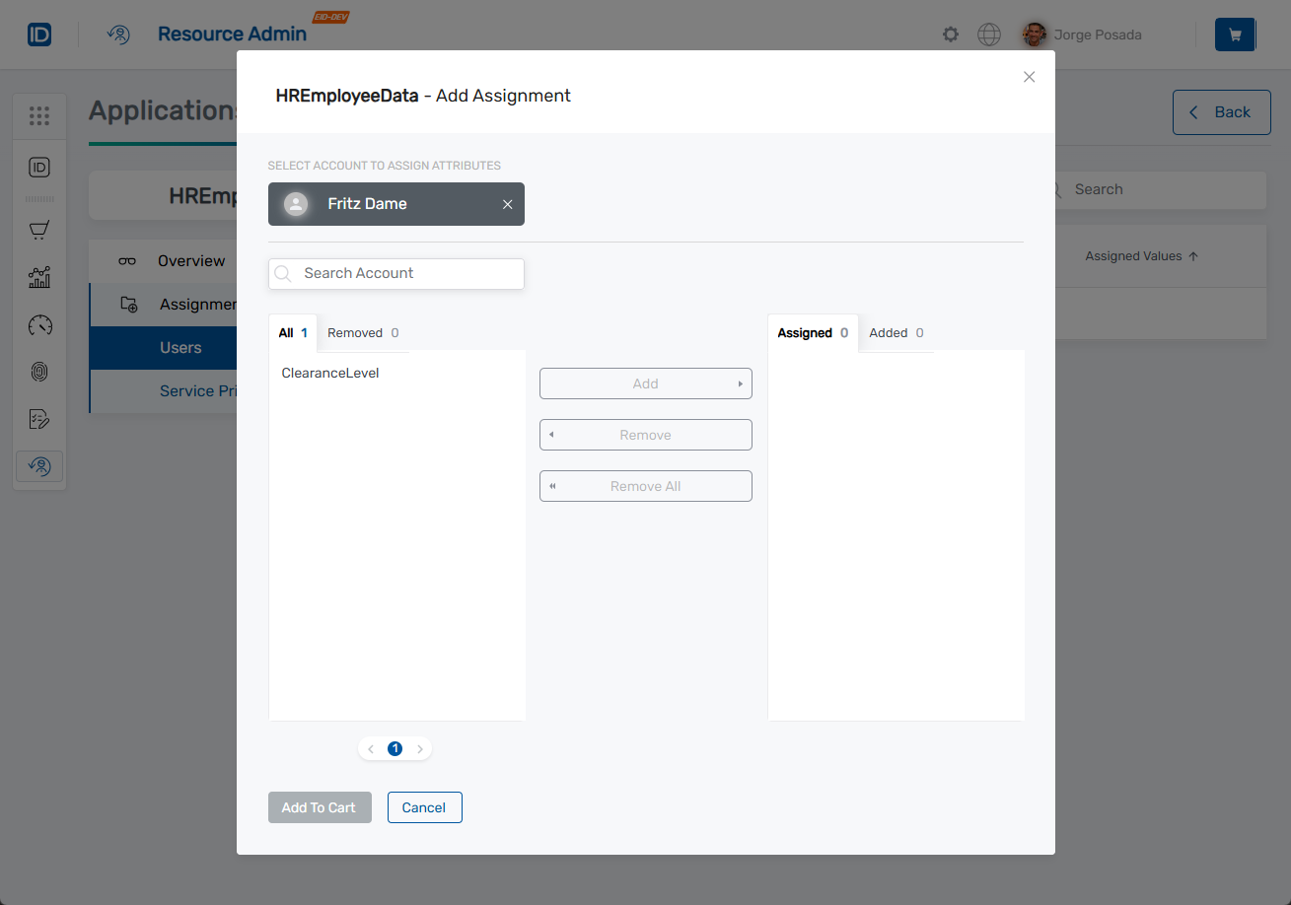Select the fingerprint icon in left sidebar
This screenshot has width=1291, height=905.
point(39,372)
